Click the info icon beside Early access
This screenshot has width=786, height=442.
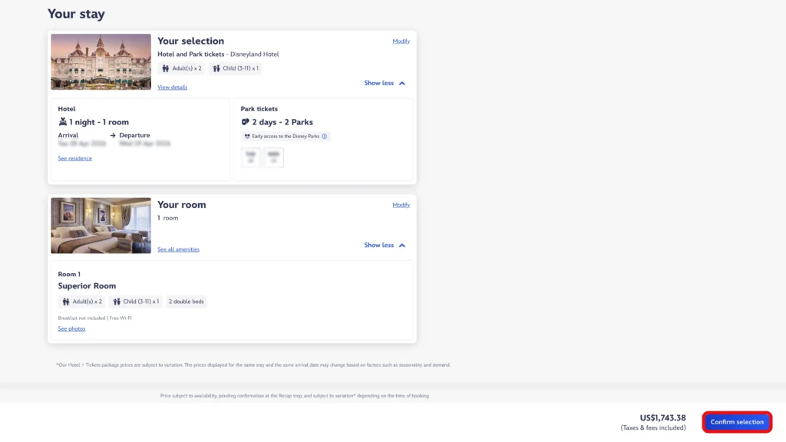point(325,137)
